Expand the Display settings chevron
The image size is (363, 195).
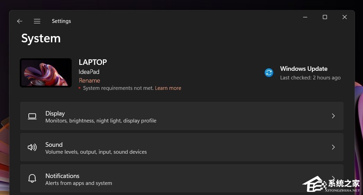click(333, 116)
